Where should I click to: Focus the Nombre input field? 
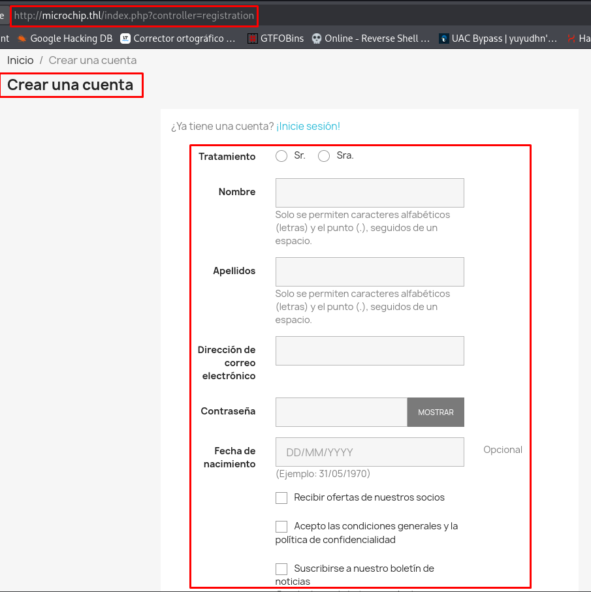coord(370,193)
